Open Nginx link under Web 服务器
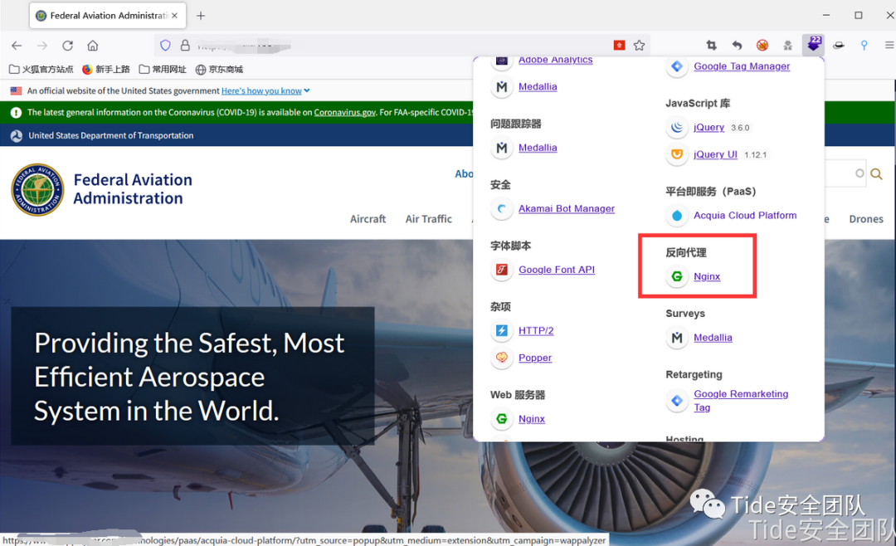This screenshot has height=546, width=896. pos(532,418)
